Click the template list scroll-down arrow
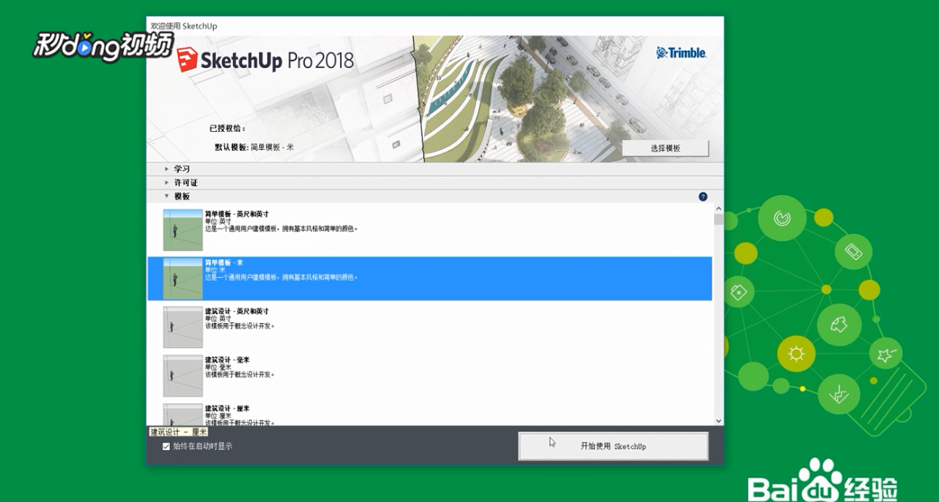939x502 pixels. [719, 421]
